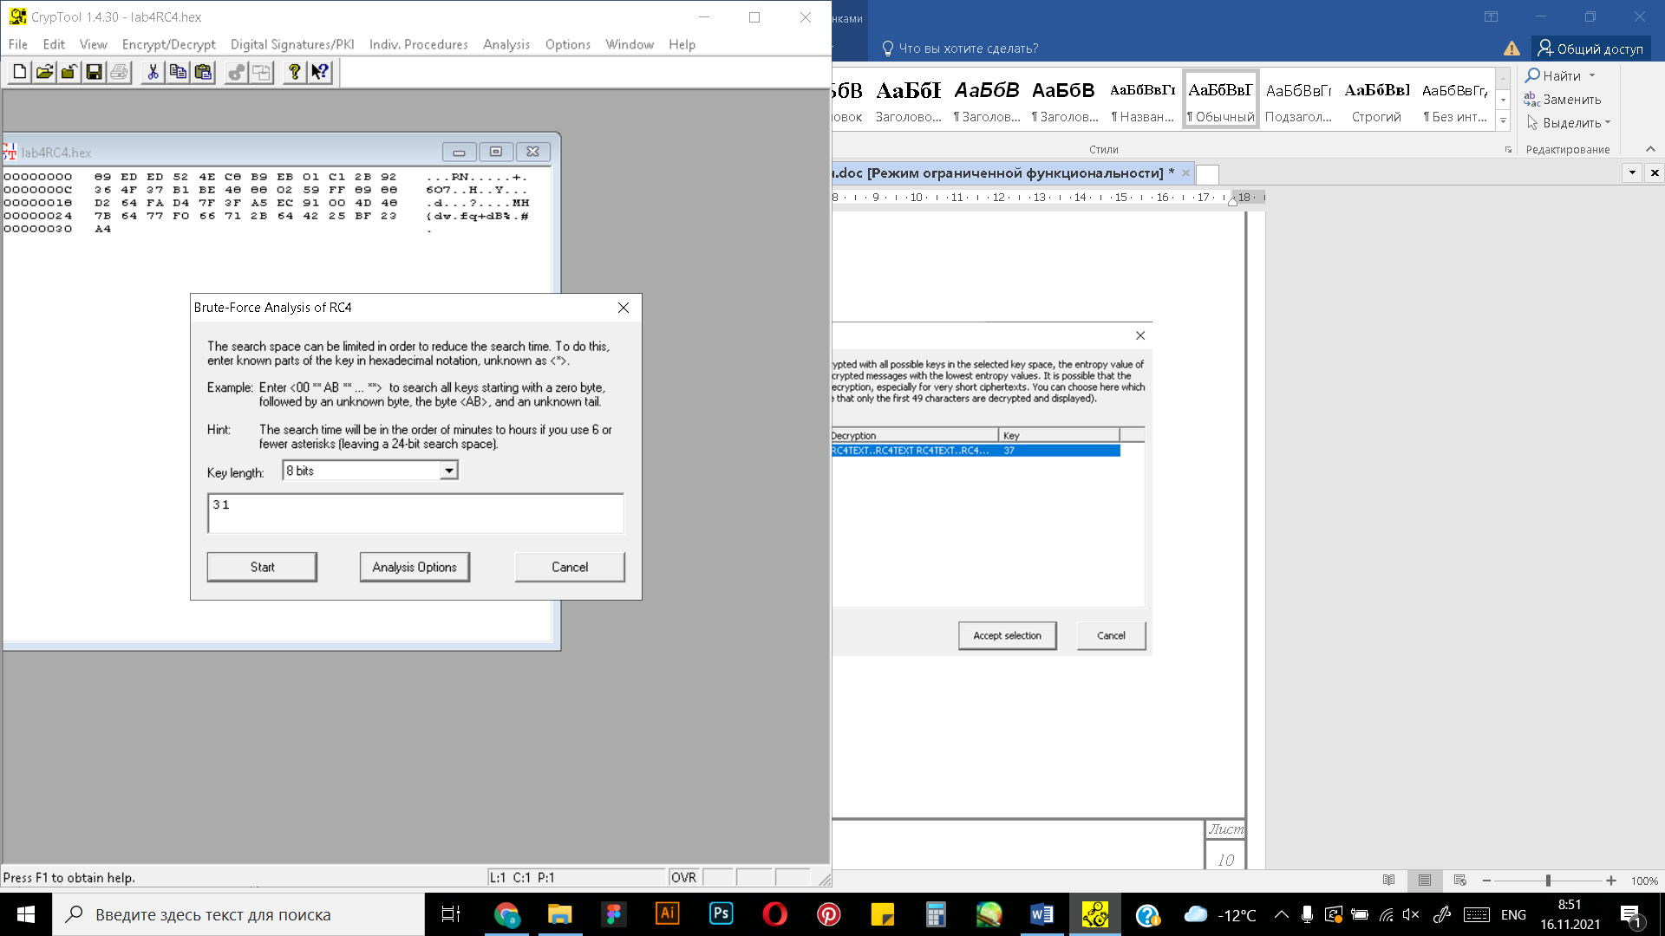Image resolution: width=1665 pixels, height=936 pixels.
Task: Select the Обычный style in Word styles gallery
Action: point(1220,100)
